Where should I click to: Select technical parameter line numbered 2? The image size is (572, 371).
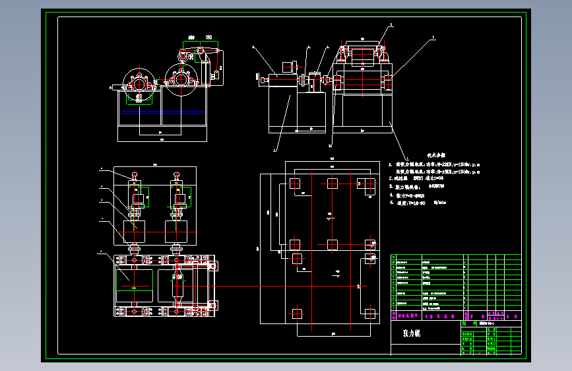pyautogui.click(x=416, y=178)
